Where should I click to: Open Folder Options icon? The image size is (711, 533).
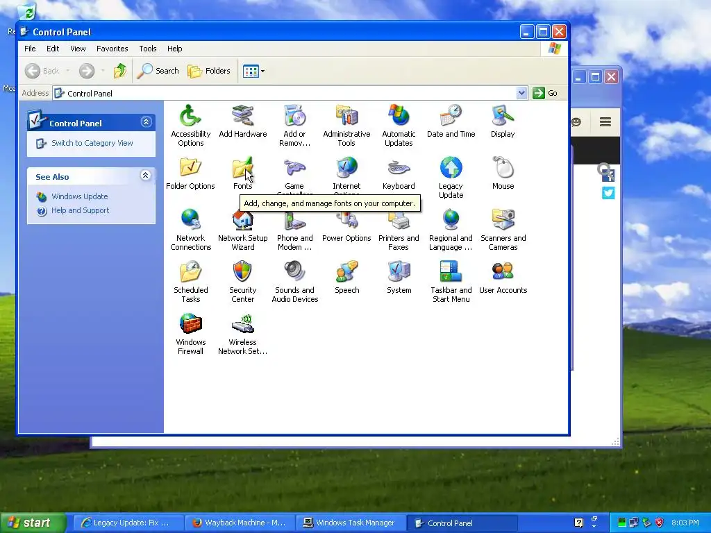(190, 168)
